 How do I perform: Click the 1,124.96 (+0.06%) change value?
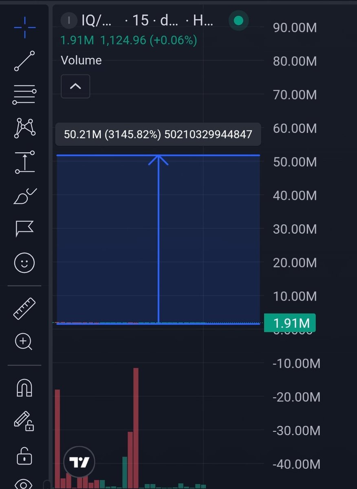(149, 40)
